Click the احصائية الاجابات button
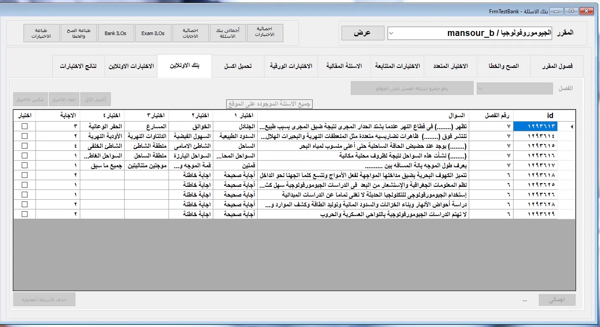 click(x=190, y=33)
